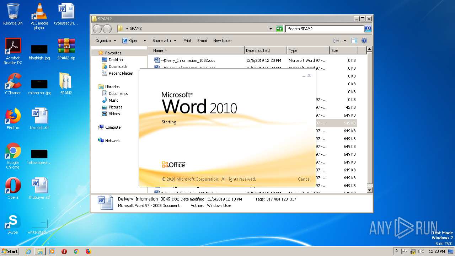Click the Explorer Forward navigation button

coord(107,29)
